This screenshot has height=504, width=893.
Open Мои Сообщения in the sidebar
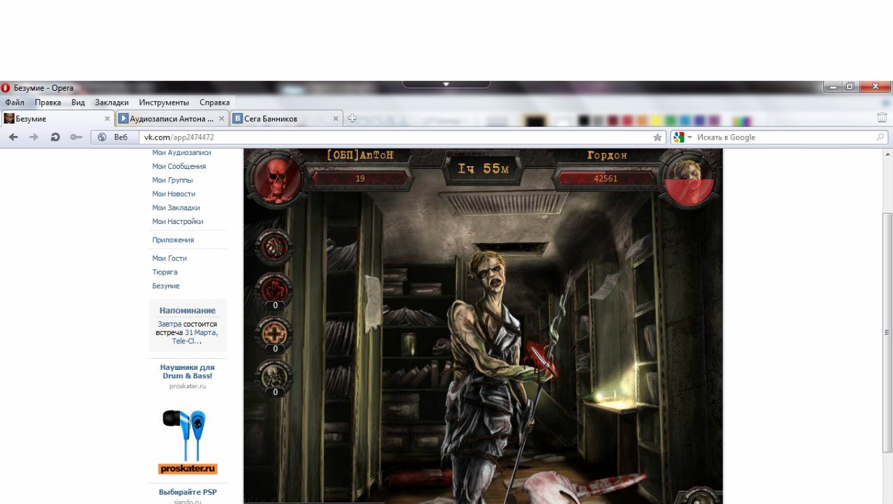179,166
